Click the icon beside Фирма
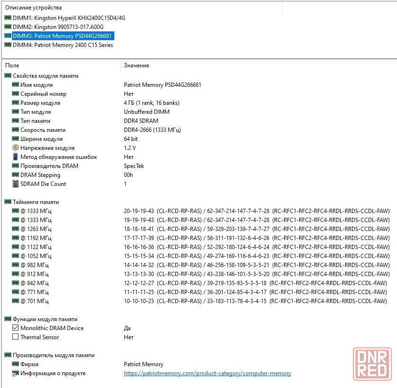 (x=16, y=364)
